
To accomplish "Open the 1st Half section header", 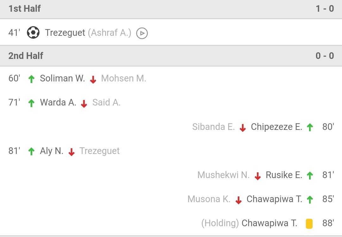I will pos(25,9).
